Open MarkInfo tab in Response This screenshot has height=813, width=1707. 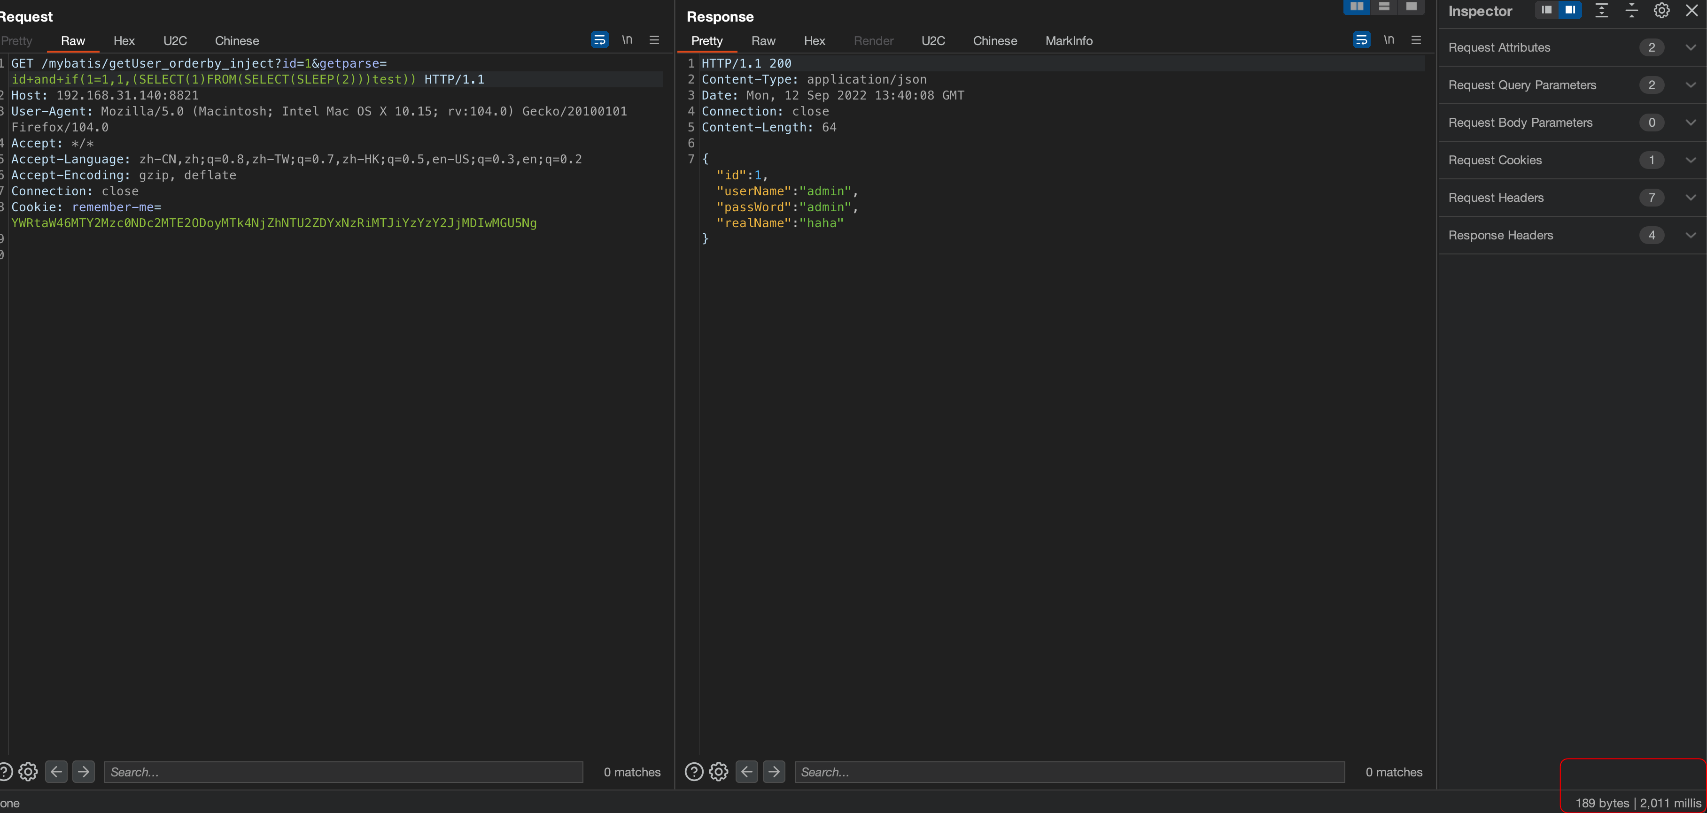pyautogui.click(x=1068, y=41)
